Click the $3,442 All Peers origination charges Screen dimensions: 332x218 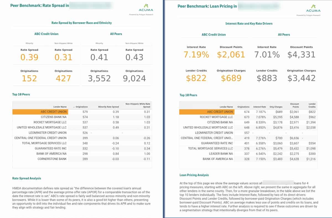301,78
